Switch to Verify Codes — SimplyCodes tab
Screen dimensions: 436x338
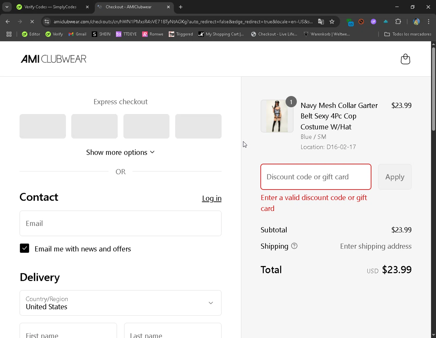(50, 7)
